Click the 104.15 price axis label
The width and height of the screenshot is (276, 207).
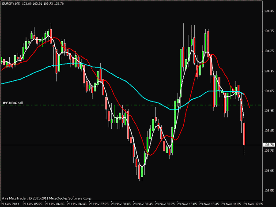click(x=269, y=71)
